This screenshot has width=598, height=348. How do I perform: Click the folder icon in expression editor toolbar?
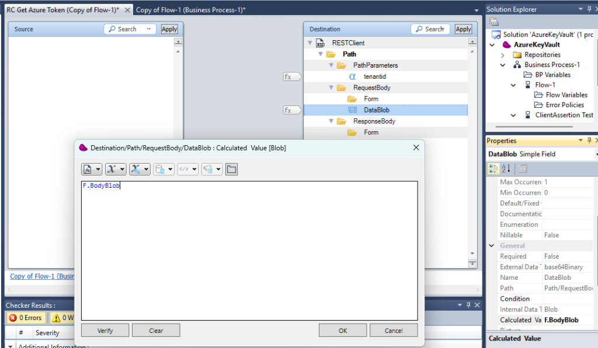pyautogui.click(x=231, y=169)
